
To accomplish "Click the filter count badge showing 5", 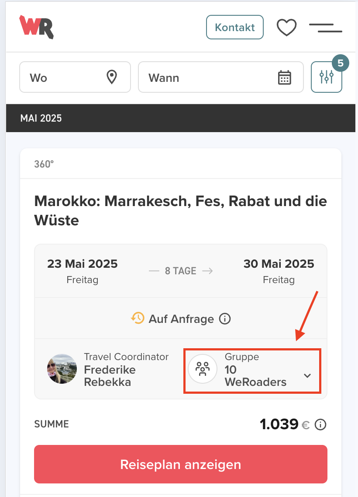I will tap(341, 63).
